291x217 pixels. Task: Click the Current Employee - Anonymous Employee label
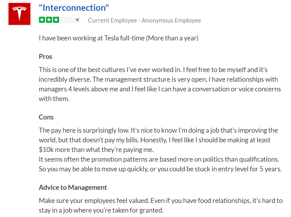(x=144, y=20)
